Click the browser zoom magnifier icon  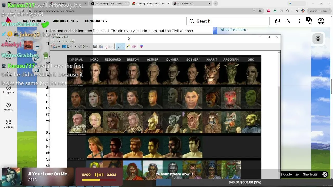point(254,11)
